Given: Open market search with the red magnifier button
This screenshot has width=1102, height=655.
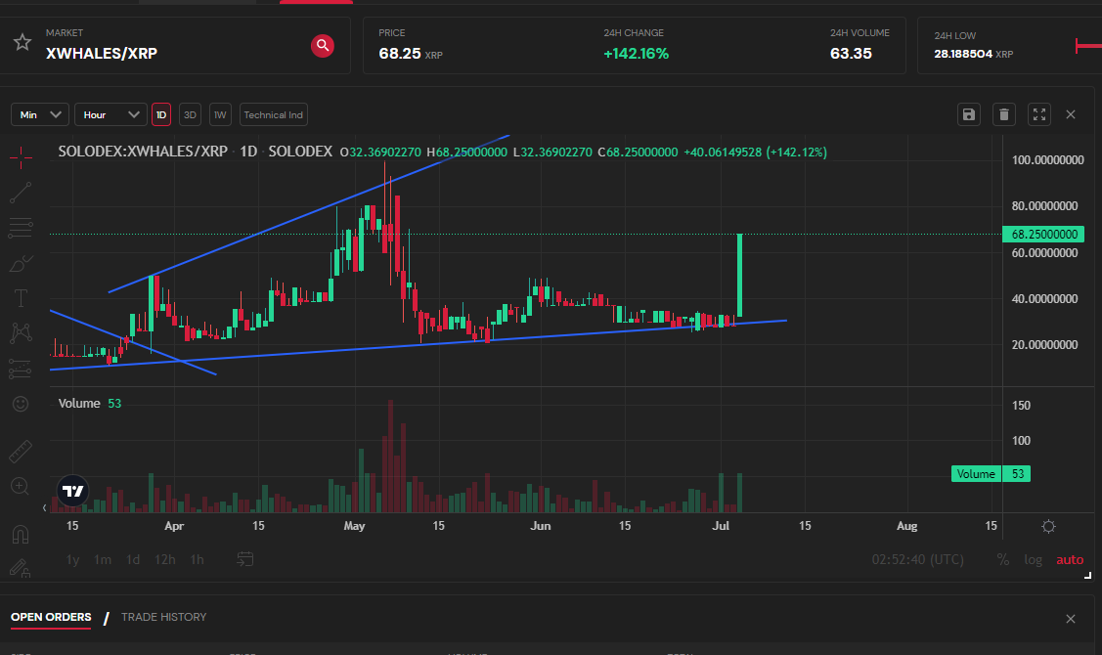Looking at the screenshot, I should (323, 46).
